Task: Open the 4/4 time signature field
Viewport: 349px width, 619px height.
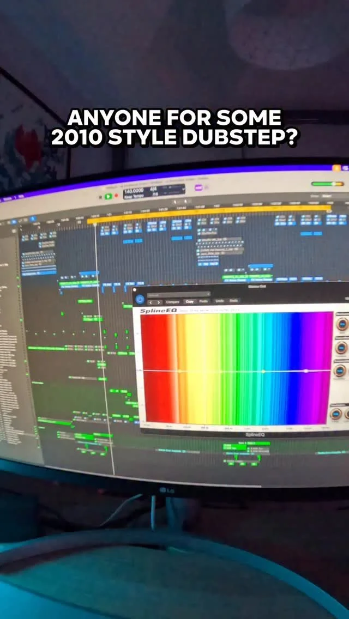Action: point(153,189)
